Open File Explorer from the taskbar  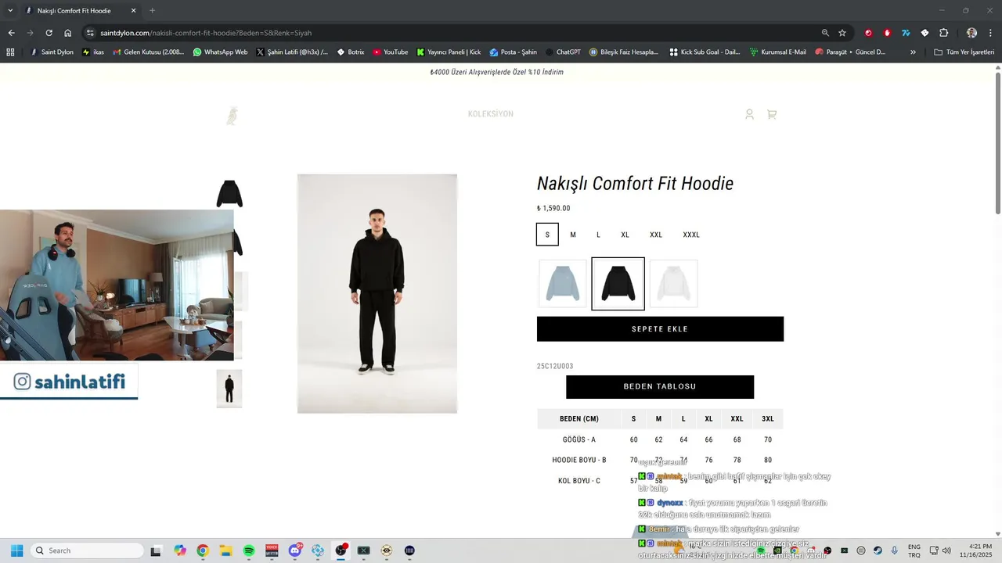tap(225, 550)
